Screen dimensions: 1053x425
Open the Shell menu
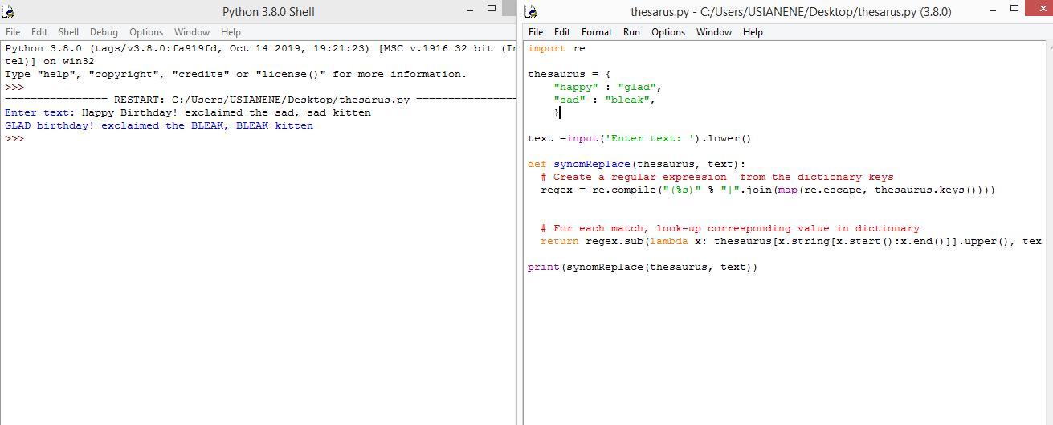(68, 32)
